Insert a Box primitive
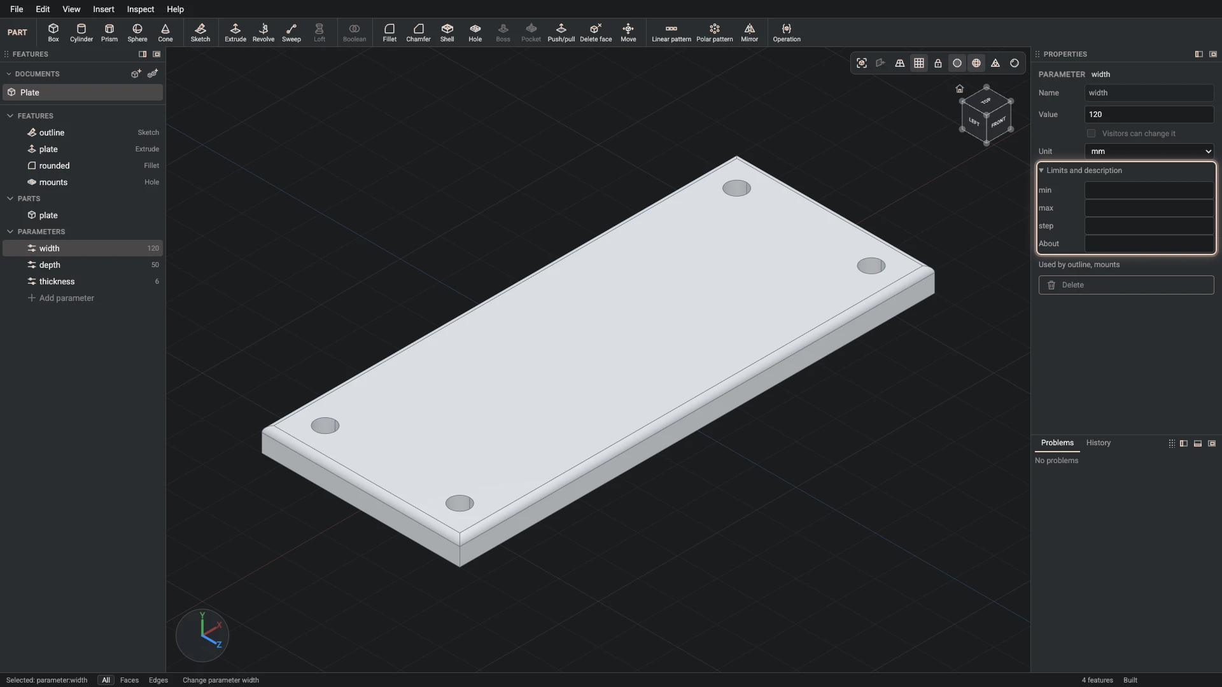1222x687 pixels. point(53,32)
